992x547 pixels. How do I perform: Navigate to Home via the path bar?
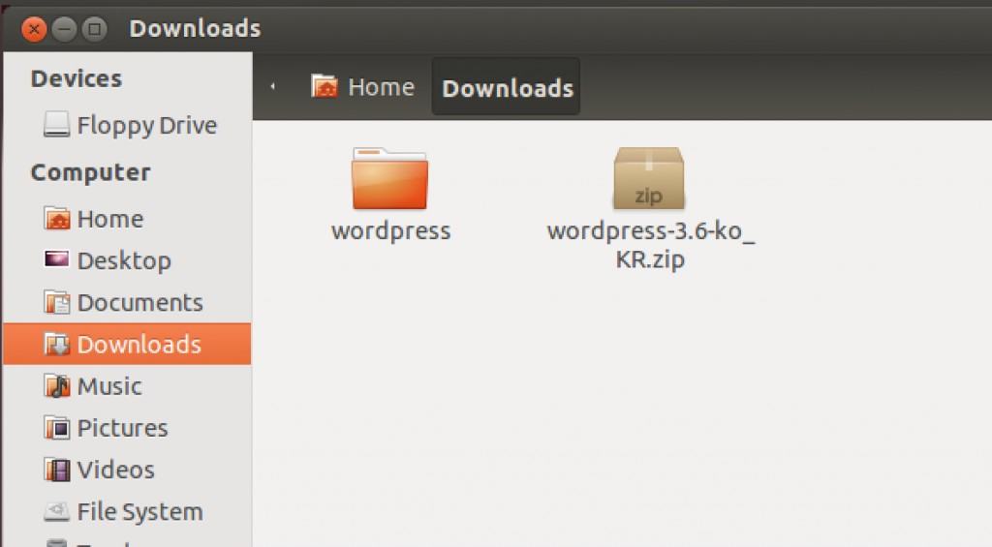(363, 87)
